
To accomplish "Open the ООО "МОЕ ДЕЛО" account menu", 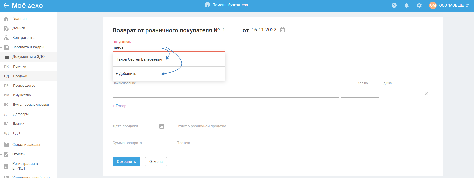I will 454,5.
